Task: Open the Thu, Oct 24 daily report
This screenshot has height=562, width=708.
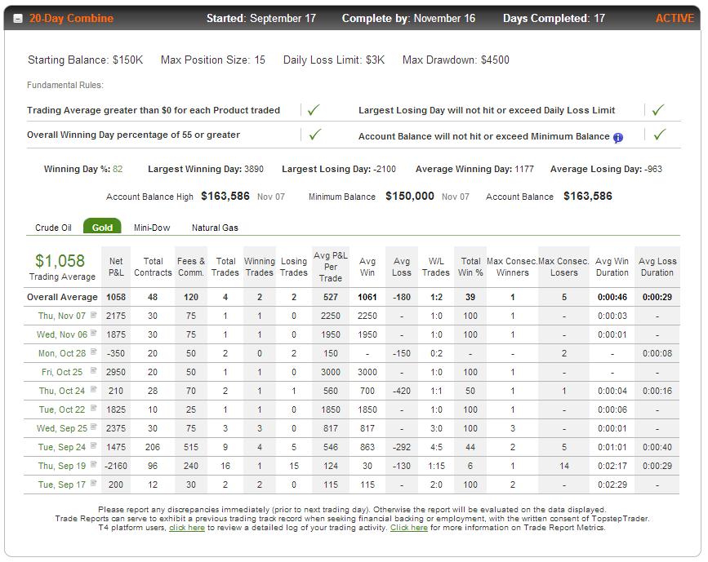Action: point(62,391)
